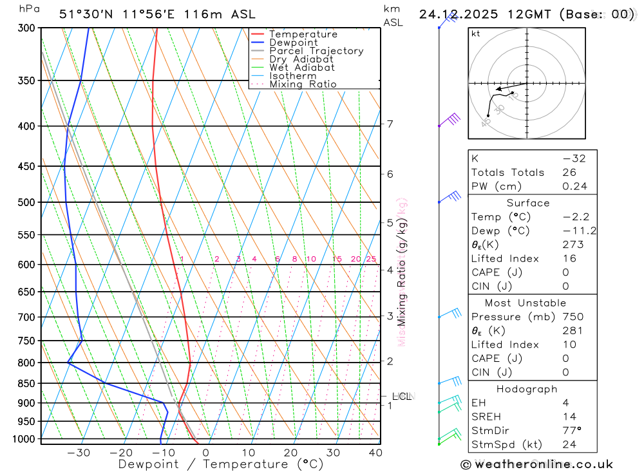Screen dimensions: 644x472
Task: Click the surface theta-E value '273'
Action: [573, 245]
